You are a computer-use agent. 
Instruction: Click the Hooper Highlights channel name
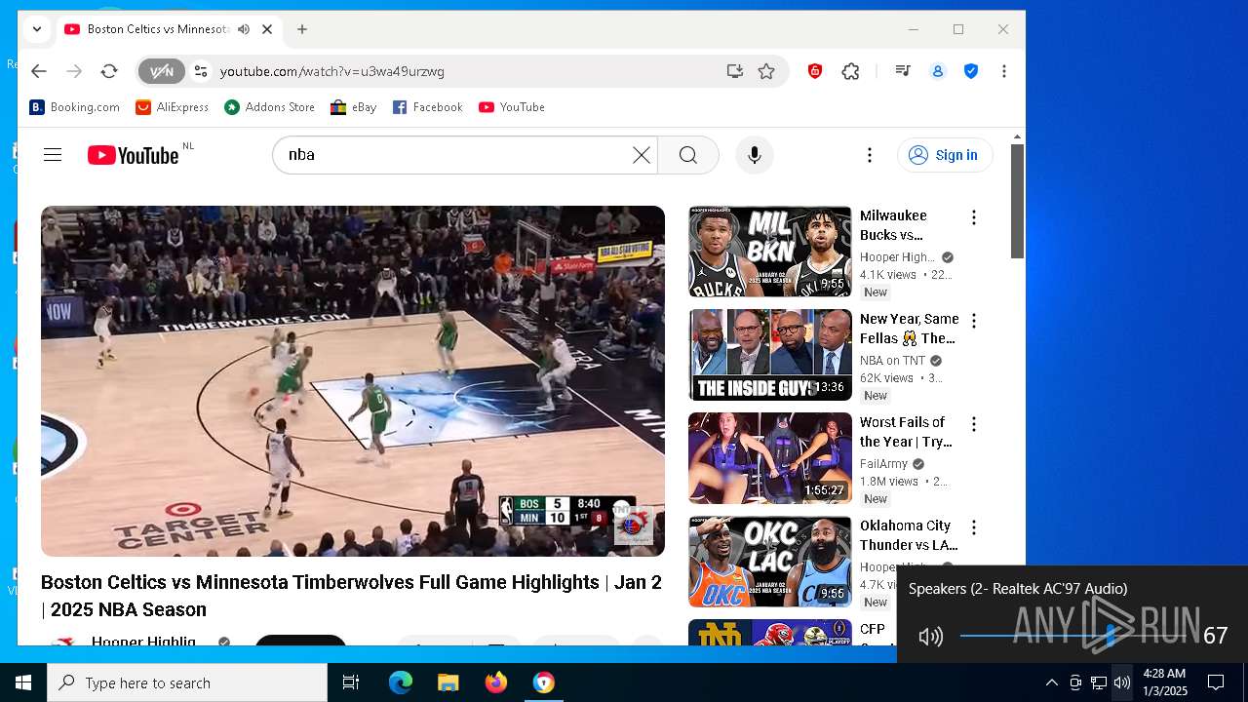[143, 642]
